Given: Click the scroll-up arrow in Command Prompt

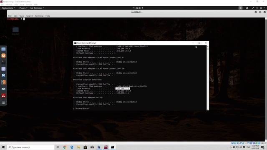Looking at the screenshot, I should tap(208, 46).
